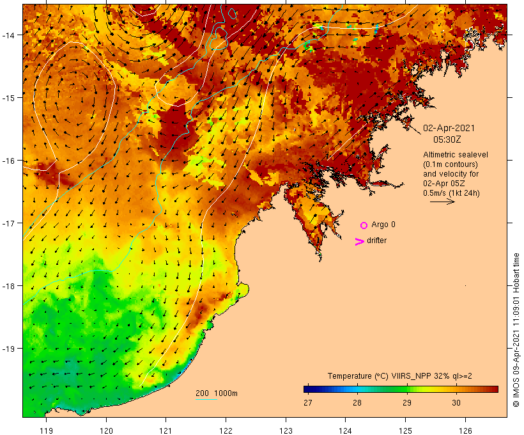524x435 pixels.
Task: Click the '(0.1m contours)' text
Action: 451,164
